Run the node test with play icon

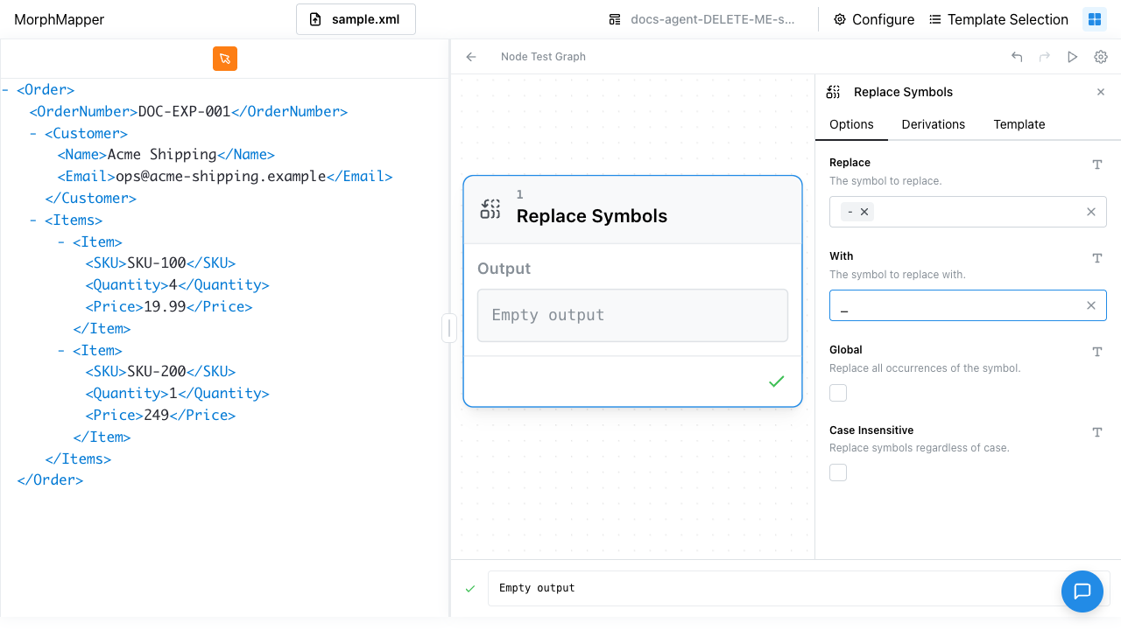pos(1073,57)
